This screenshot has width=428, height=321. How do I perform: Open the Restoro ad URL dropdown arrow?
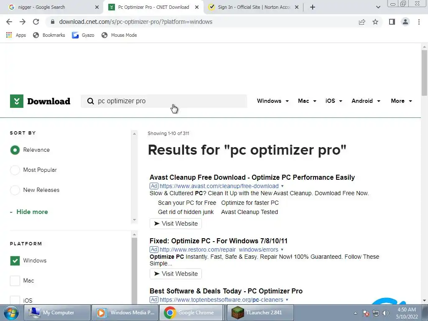point(282,250)
